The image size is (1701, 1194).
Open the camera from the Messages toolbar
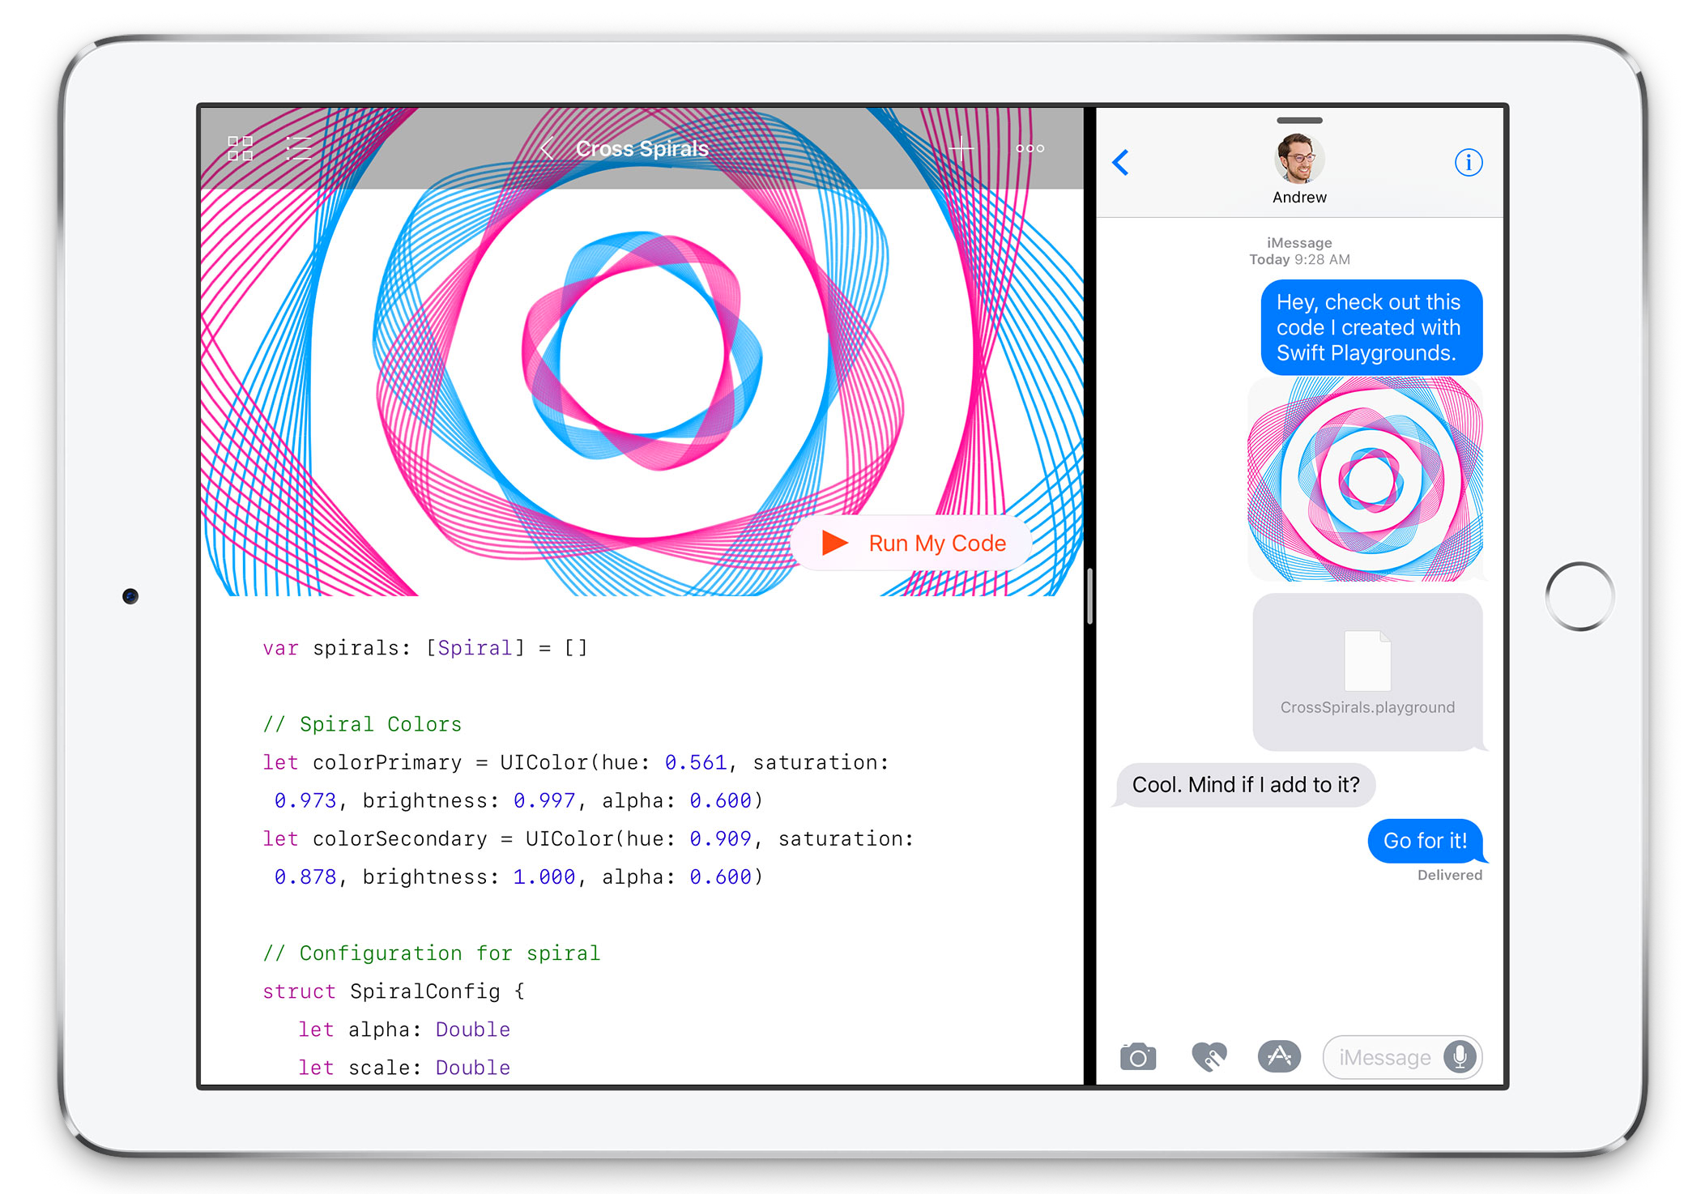tap(1137, 1056)
